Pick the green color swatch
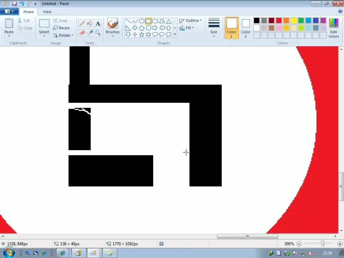Screen dimensions: 344x258 tap(301, 20)
